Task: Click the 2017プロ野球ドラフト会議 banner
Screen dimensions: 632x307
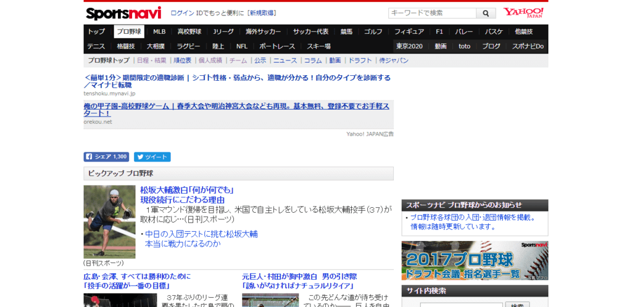Action: pyautogui.click(x=475, y=260)
